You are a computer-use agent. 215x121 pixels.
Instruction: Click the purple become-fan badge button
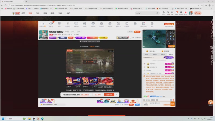[169, 58]
